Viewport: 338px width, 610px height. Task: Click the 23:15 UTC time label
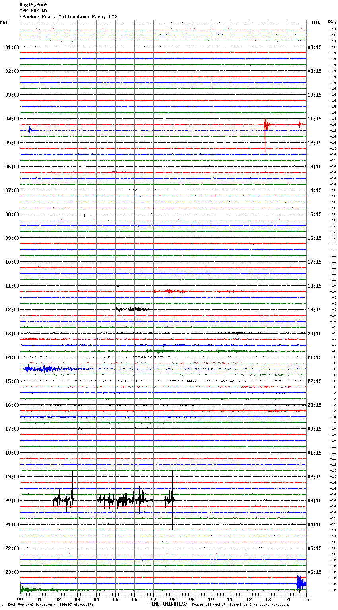(x=315, y=405)
